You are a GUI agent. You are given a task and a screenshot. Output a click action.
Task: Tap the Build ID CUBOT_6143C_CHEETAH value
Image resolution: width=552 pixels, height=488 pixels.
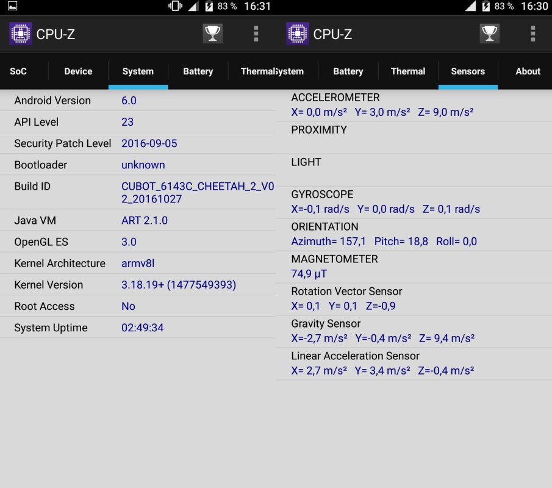(198, 193)
